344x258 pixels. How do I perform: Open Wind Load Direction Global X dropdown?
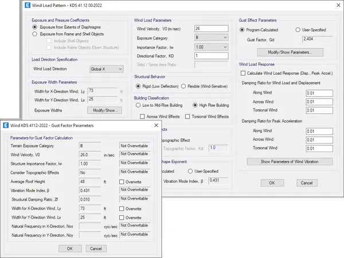point(107,69)
